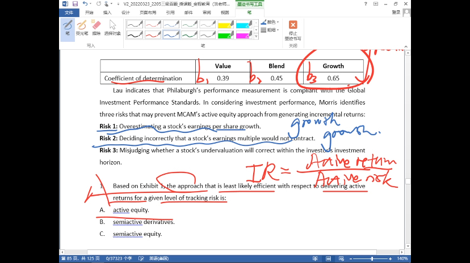Viewport: 470px width, 263px height.
Task: Choose the Select Objects (选择对象) tool
Action: [112, 27]
